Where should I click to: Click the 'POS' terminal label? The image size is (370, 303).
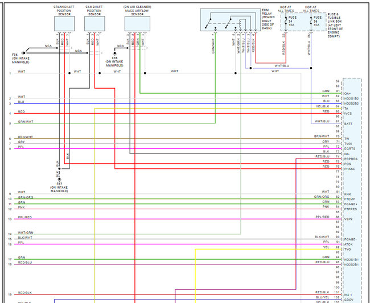point(348,164)
